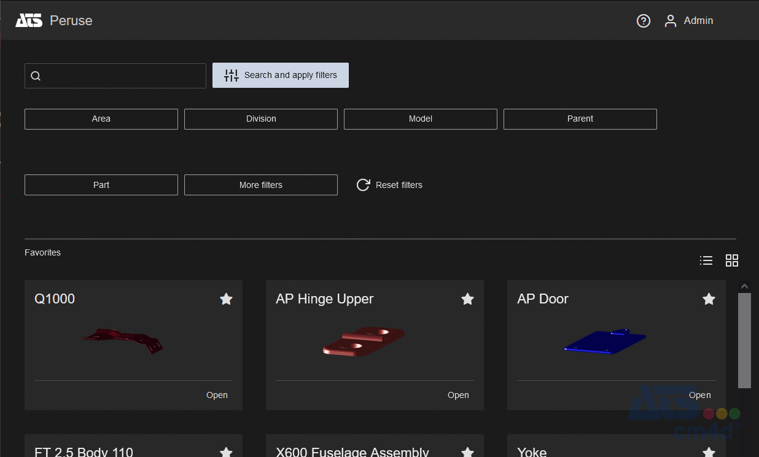The height and width of the screenshot is (457, 759).
Task: Click the favorites list vertical scrollbar
Action: [744, 341]
